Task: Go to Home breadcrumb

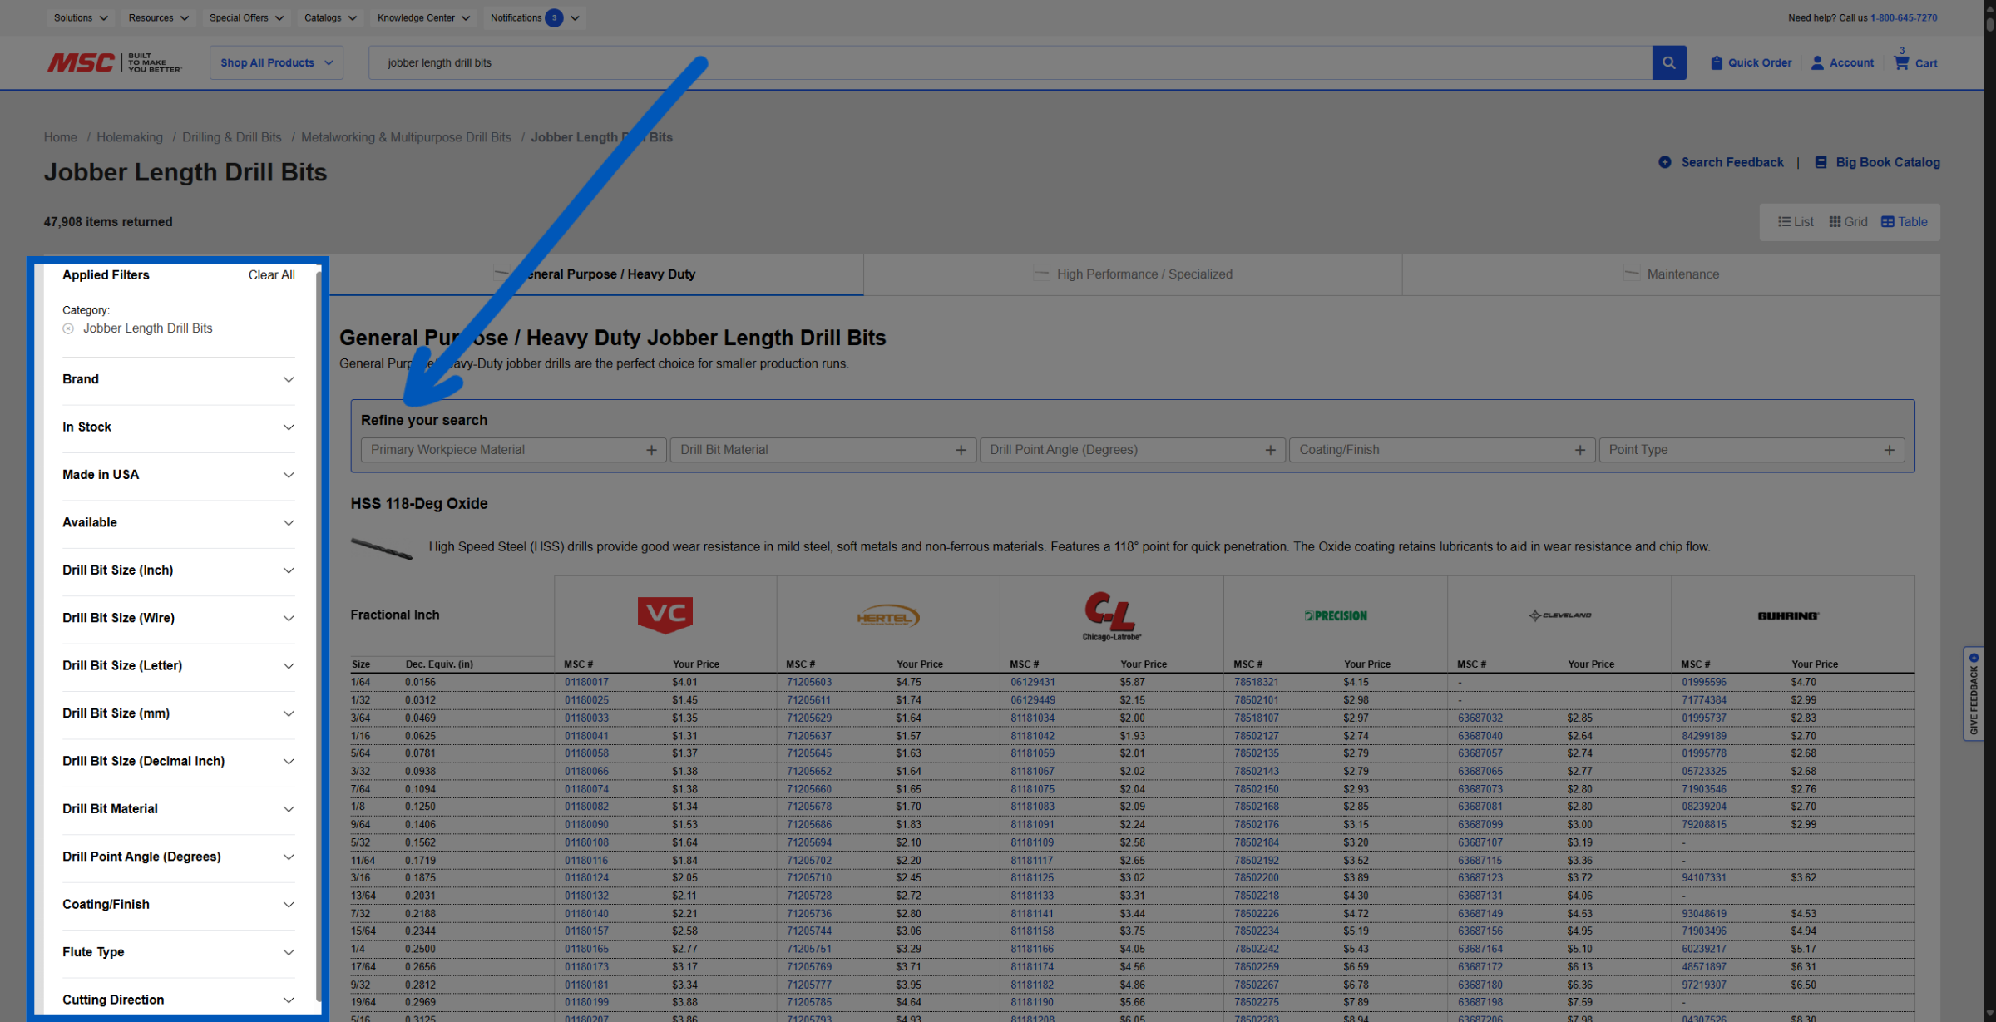Action: click(60, 137)
